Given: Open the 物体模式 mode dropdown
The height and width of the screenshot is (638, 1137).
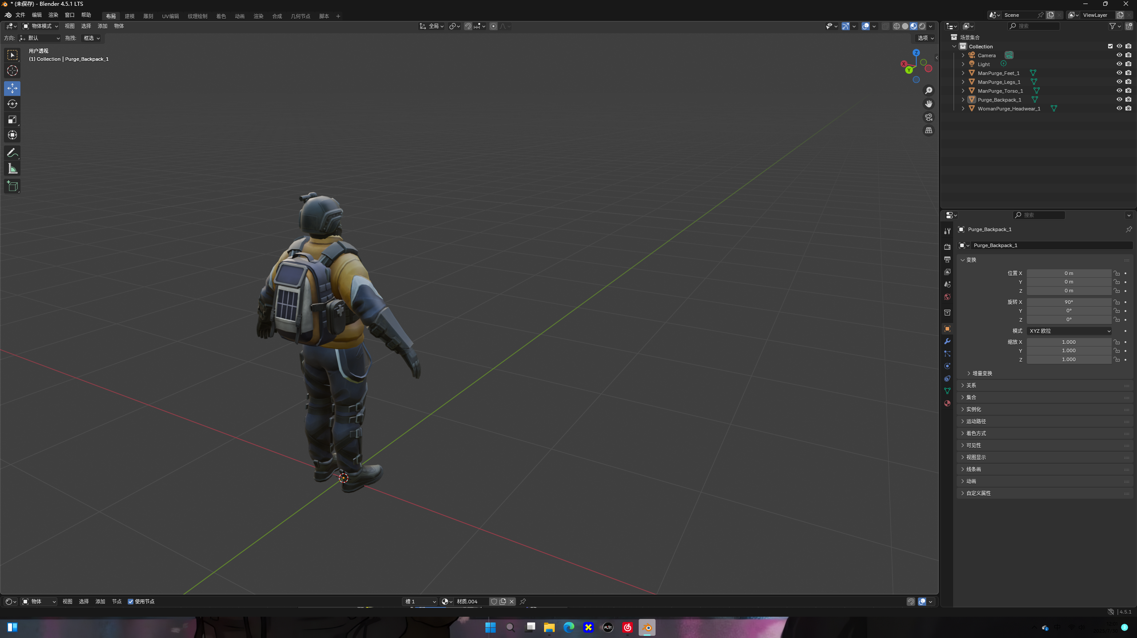Looking at the screenshot, I should click(x=40, y=26).
